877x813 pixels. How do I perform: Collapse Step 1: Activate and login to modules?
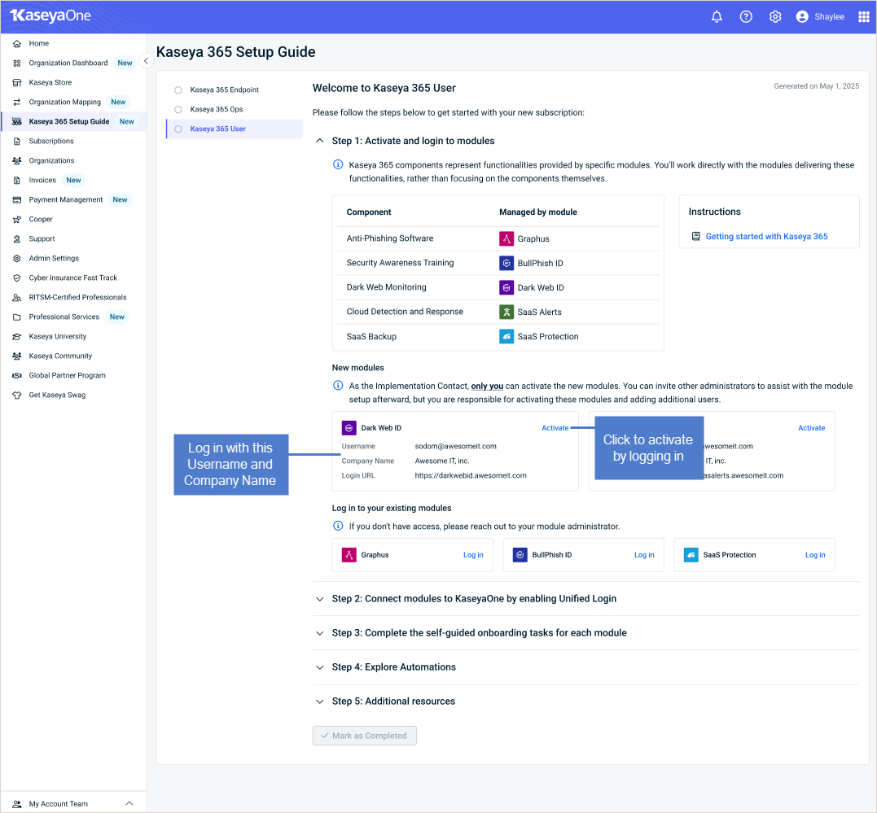tap(319, 141)
